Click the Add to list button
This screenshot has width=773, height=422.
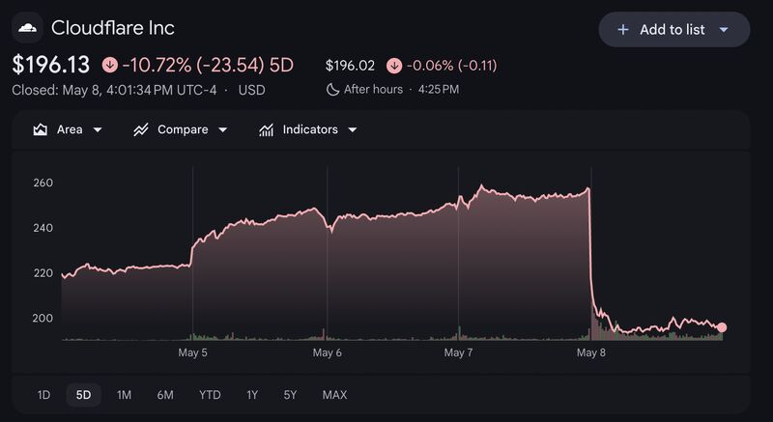coord(674,30)
